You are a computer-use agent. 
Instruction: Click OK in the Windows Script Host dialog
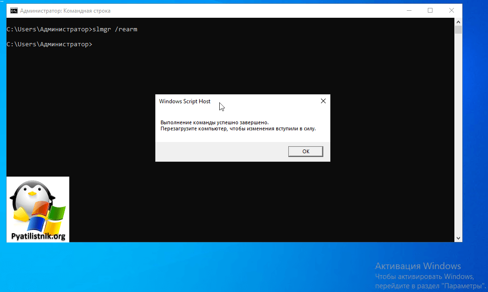point(306,151)
